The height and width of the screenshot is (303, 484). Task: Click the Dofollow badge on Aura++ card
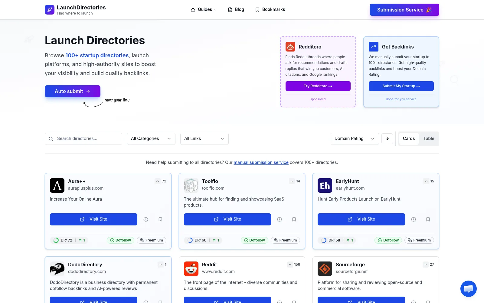coord(120,240)
